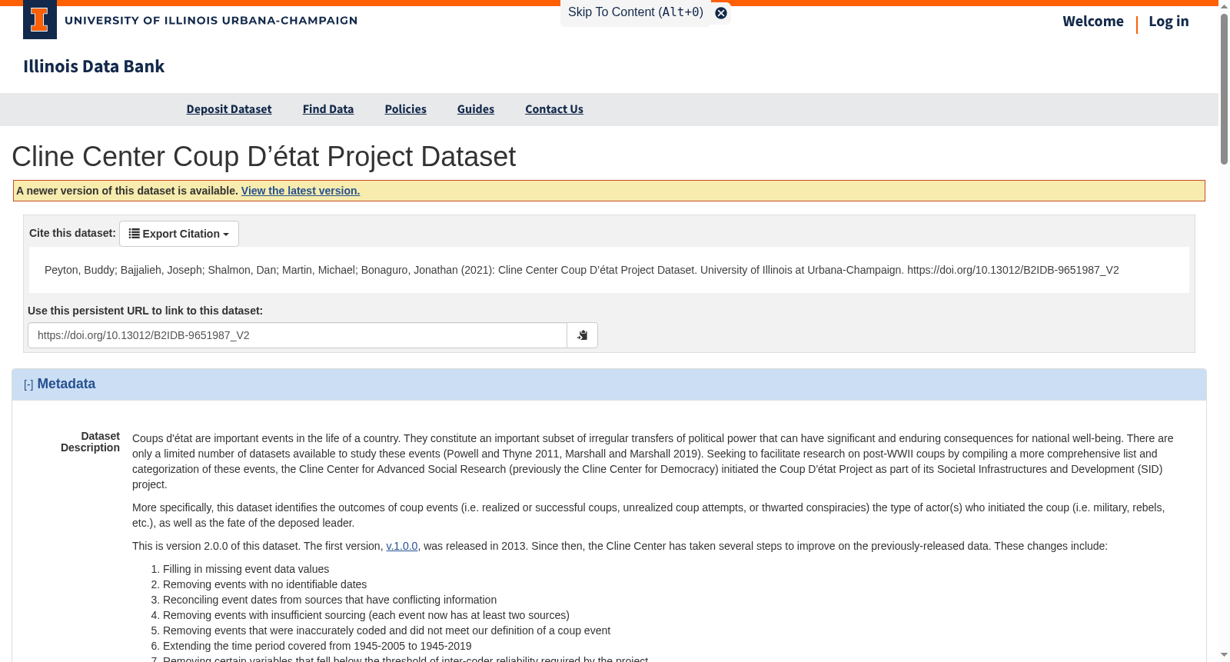1230x662 pixels.
Task: Go to Find Data
Action: pyautogui.click(x=328, y=109)
